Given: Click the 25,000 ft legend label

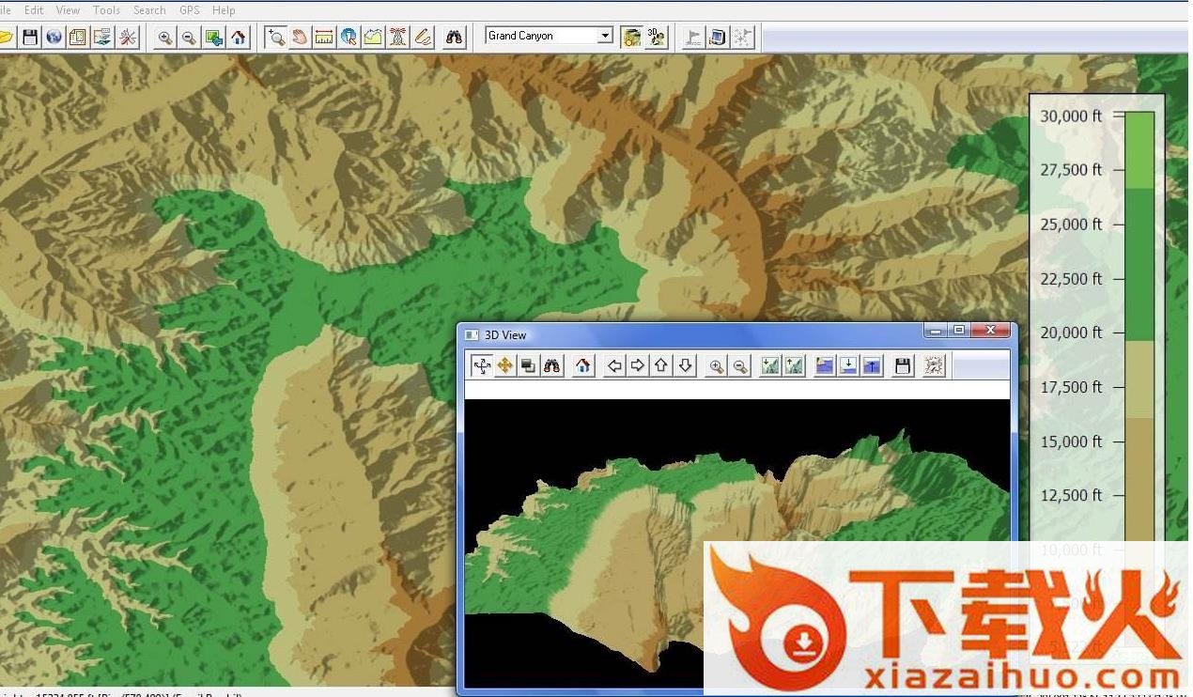Looking at the screenshot, I should pos(1071,225).
